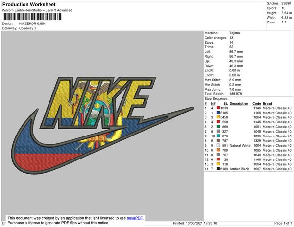Click the Height value '3.64 in'
294x227 pixels.
click(x=286, y=13)
